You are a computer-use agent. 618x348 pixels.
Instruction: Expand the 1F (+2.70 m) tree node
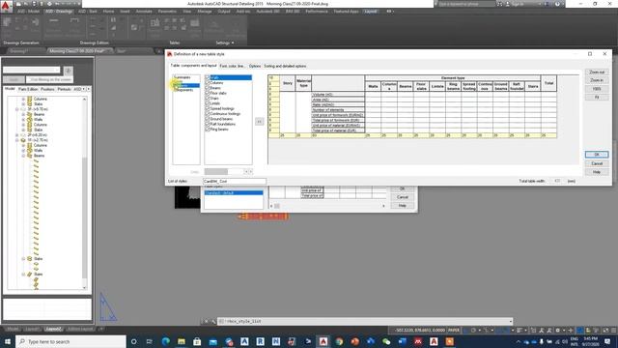[x=17, y=140]
